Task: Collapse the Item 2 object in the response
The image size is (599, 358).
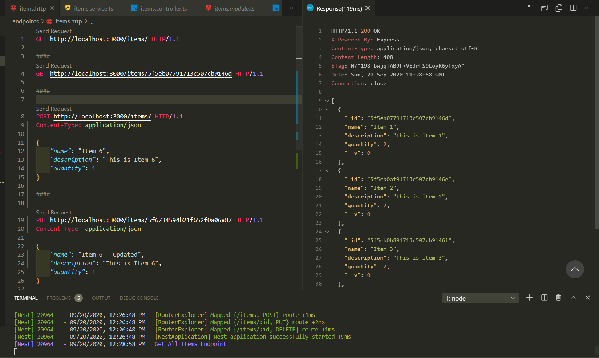Action: click(327, 170)
